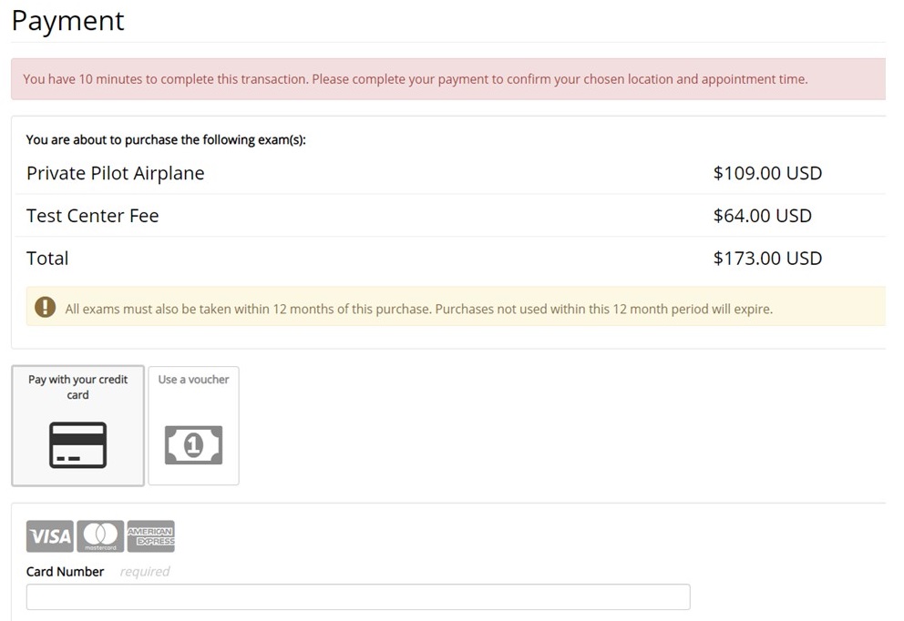The image size is (904, 621).
Task: Click the credit card icon
Action: 77,445
